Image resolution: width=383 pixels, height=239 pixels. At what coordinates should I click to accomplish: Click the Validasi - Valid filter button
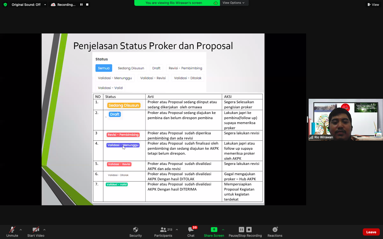point(110,88)
